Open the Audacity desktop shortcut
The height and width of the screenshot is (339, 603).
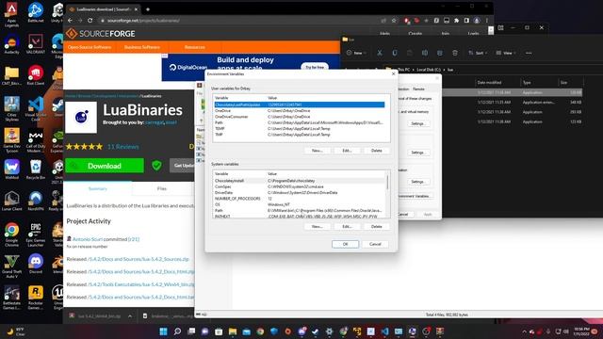click(11, 44)
